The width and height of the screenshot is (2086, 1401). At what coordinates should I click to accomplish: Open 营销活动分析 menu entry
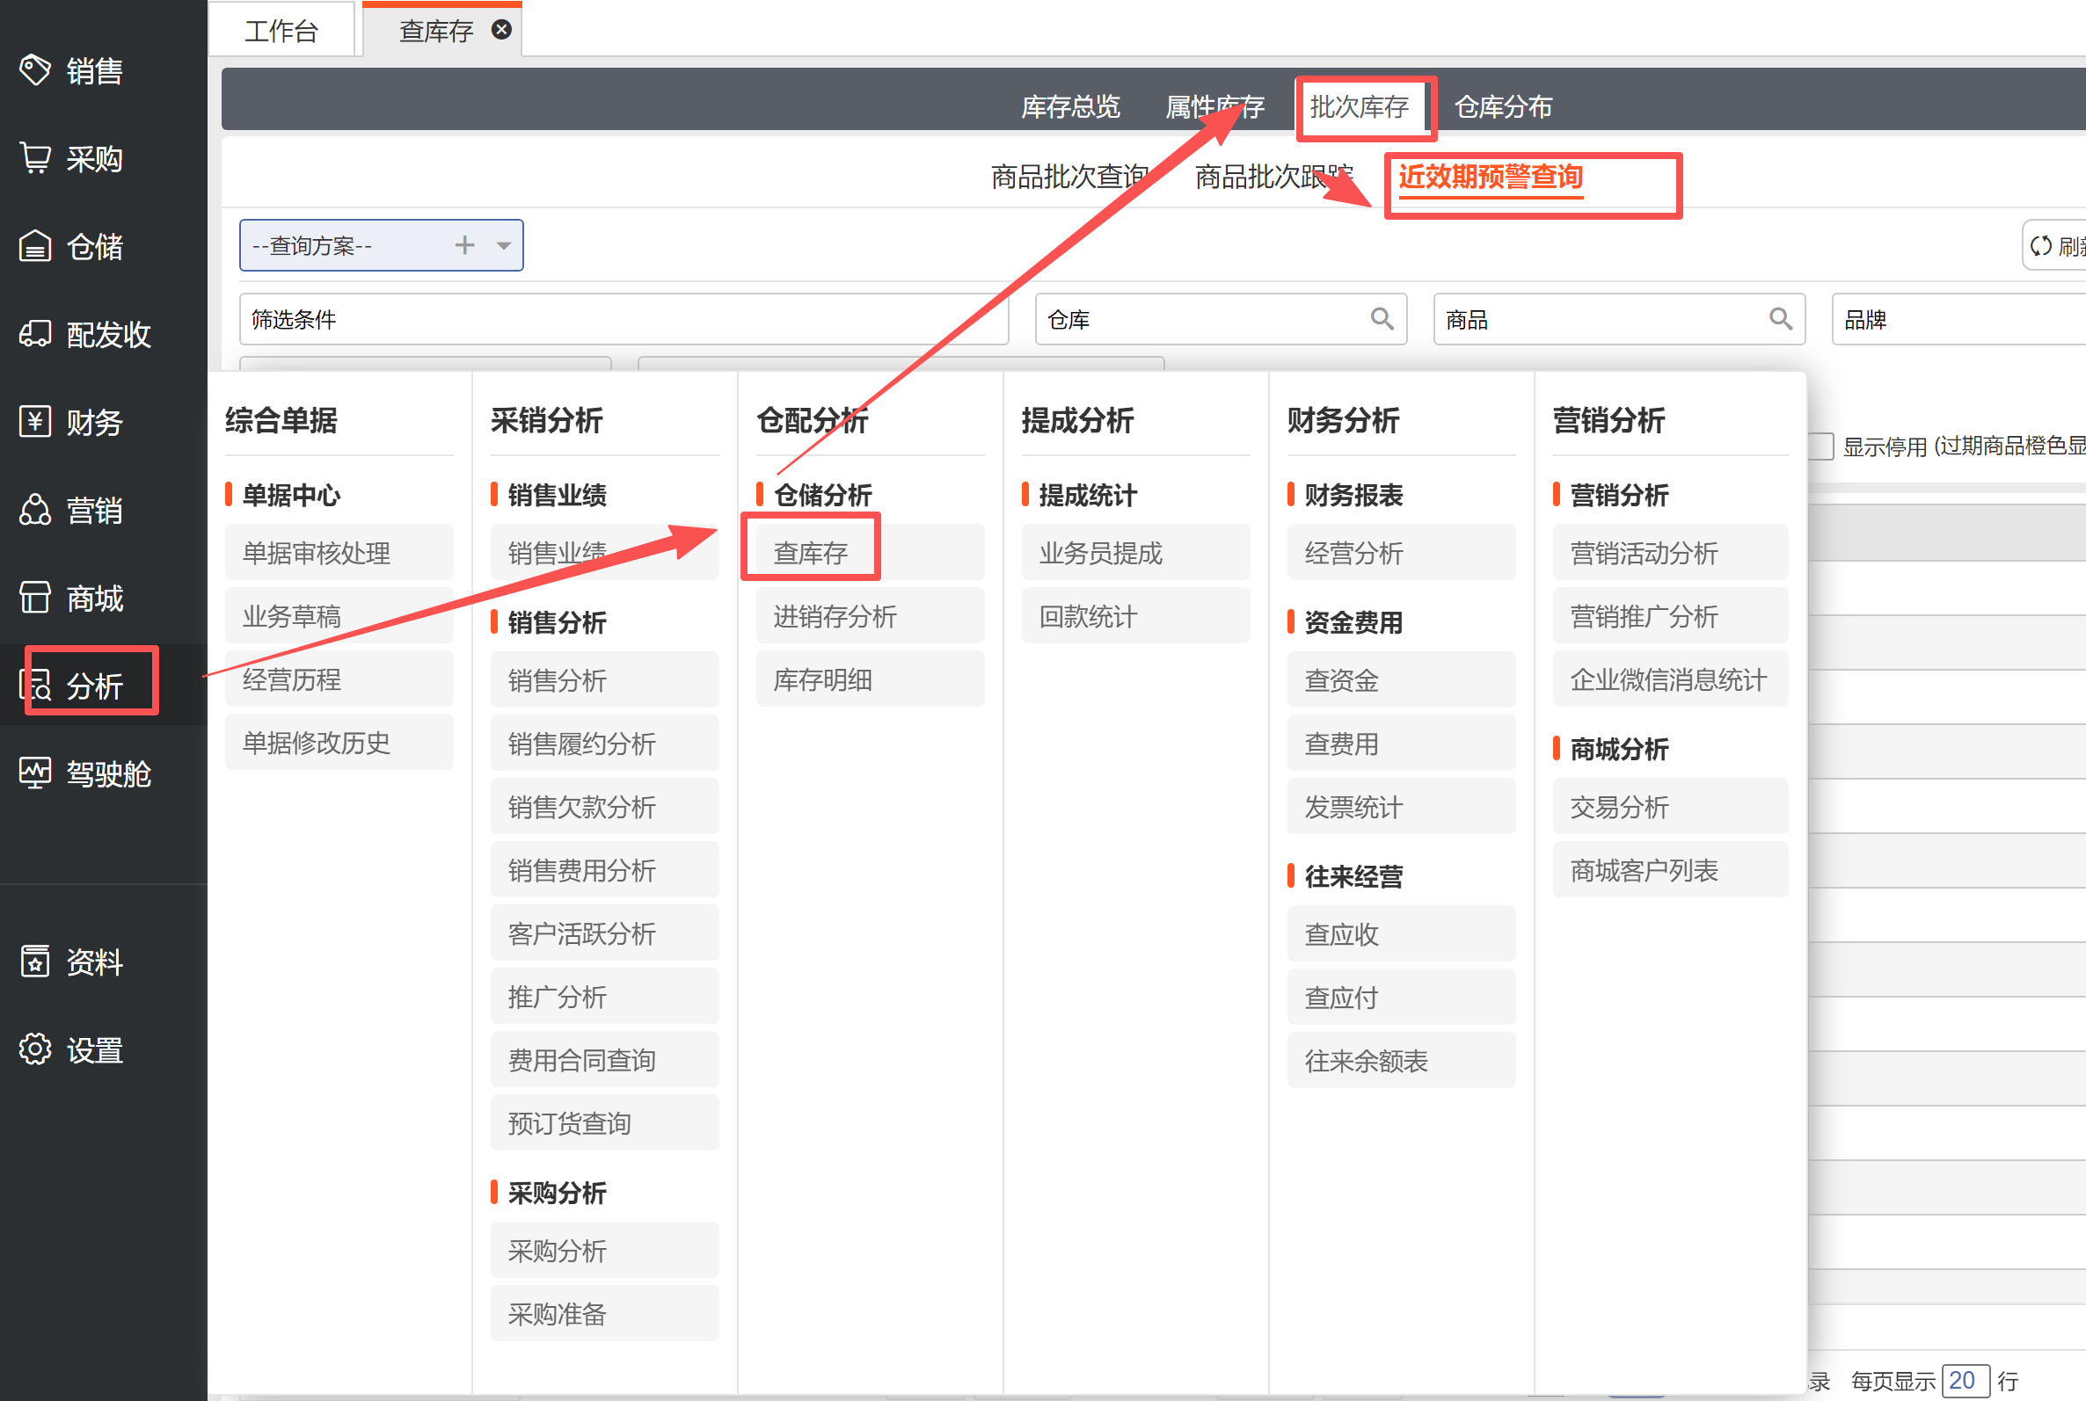point(1670,552)
